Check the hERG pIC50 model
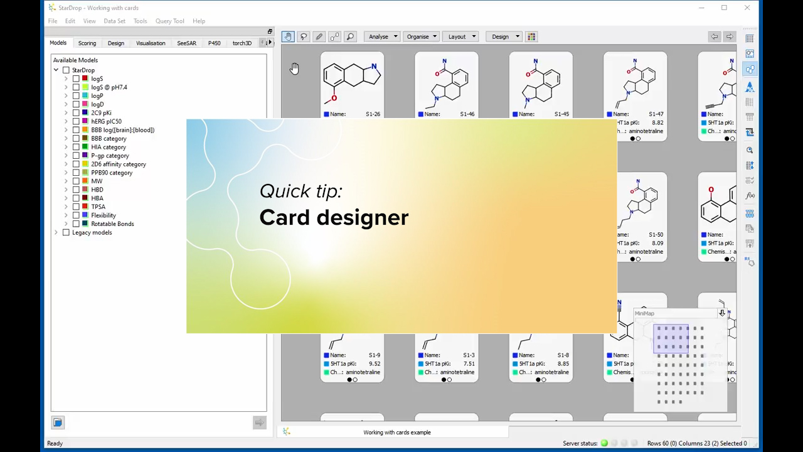803x452 pixels. (77, 121)
